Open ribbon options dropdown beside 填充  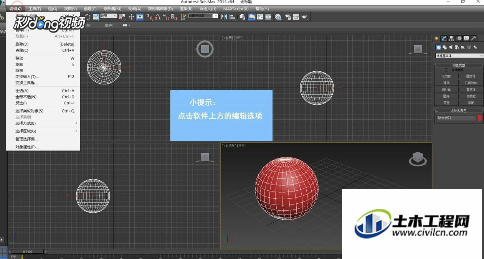127,25
